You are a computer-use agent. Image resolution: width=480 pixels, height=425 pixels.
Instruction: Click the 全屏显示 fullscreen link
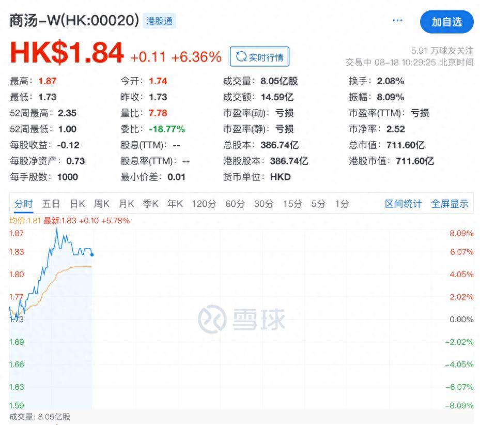coord(450,204)
